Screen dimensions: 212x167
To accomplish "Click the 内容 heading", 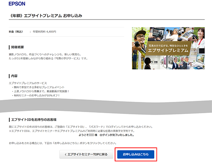I will (x=14, y=76).
